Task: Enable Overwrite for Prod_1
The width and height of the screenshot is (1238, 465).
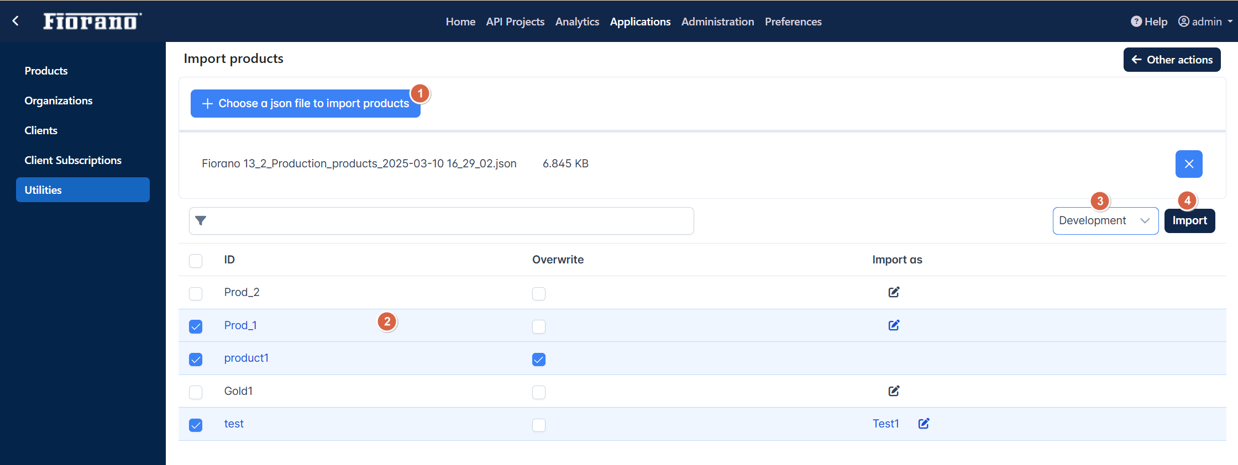Action: click(x=539, y=326)
